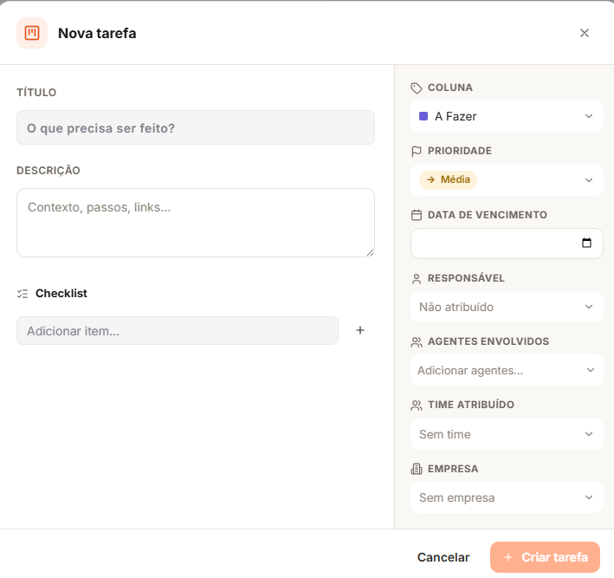Screen dimensions: 614x578
Task: Add checklist item with plus button
Action: point(360,330)
